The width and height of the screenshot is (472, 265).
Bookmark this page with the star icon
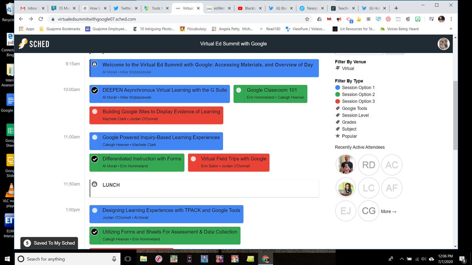point(307,19)
